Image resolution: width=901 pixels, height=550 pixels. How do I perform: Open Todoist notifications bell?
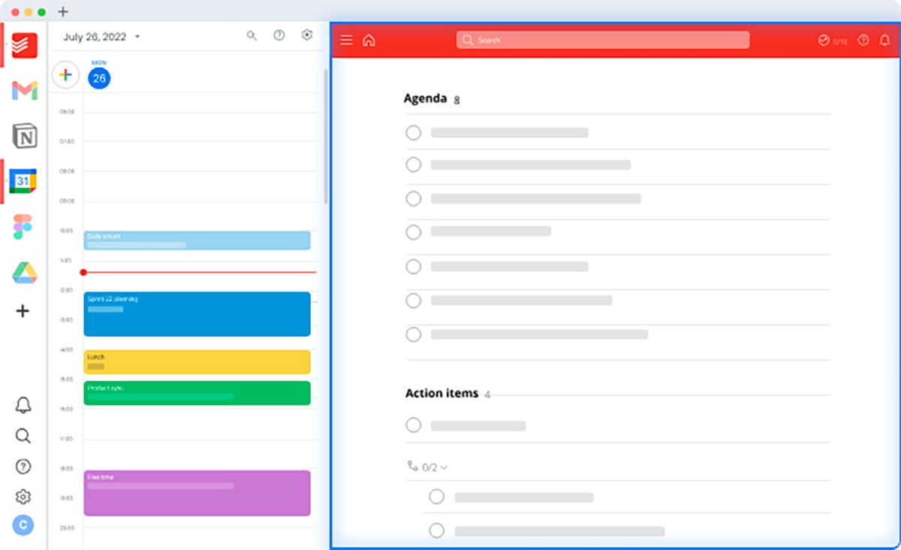tap(884, 41)
